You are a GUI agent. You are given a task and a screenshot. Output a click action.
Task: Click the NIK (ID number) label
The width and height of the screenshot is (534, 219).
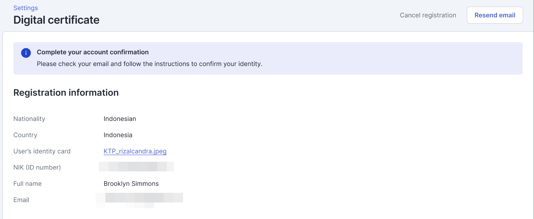tap(37, 168)
